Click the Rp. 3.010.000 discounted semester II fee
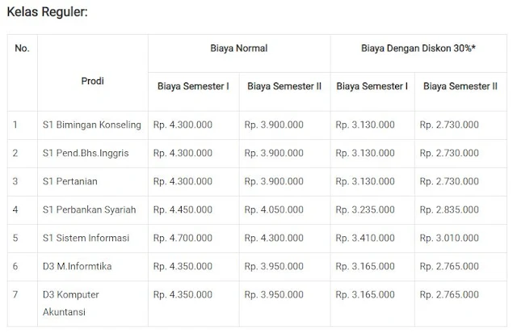Viewport: 517px width, 334px height. pos(449,238)
